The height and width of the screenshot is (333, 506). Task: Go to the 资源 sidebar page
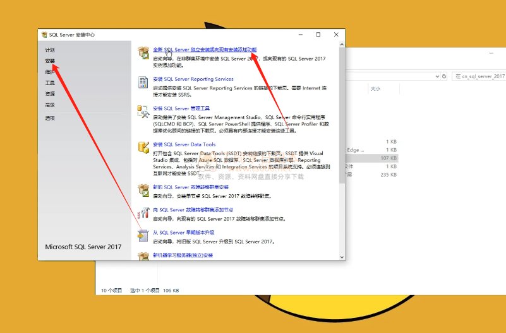tap(50, 93)
